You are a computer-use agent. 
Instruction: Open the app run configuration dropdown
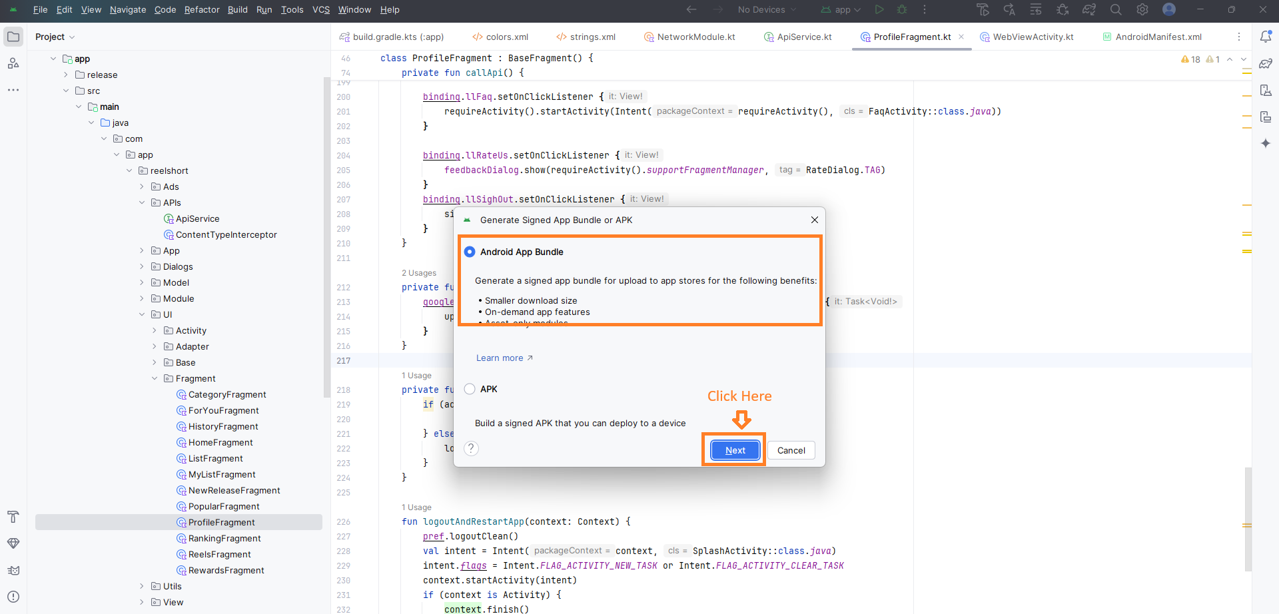pos(841,9)
